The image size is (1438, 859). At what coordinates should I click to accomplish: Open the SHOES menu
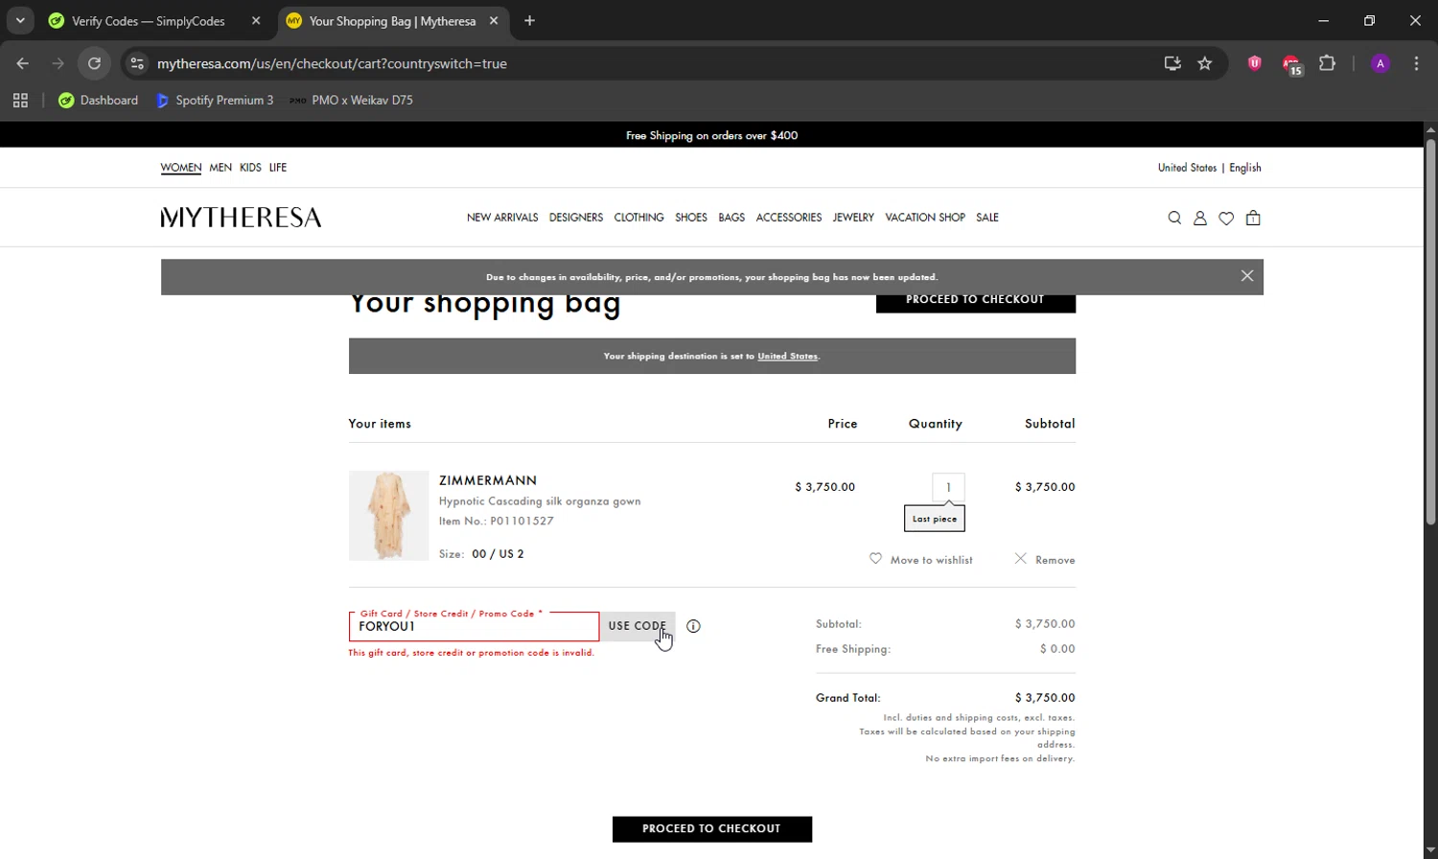pos(691,218)
